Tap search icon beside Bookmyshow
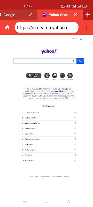 75,160
